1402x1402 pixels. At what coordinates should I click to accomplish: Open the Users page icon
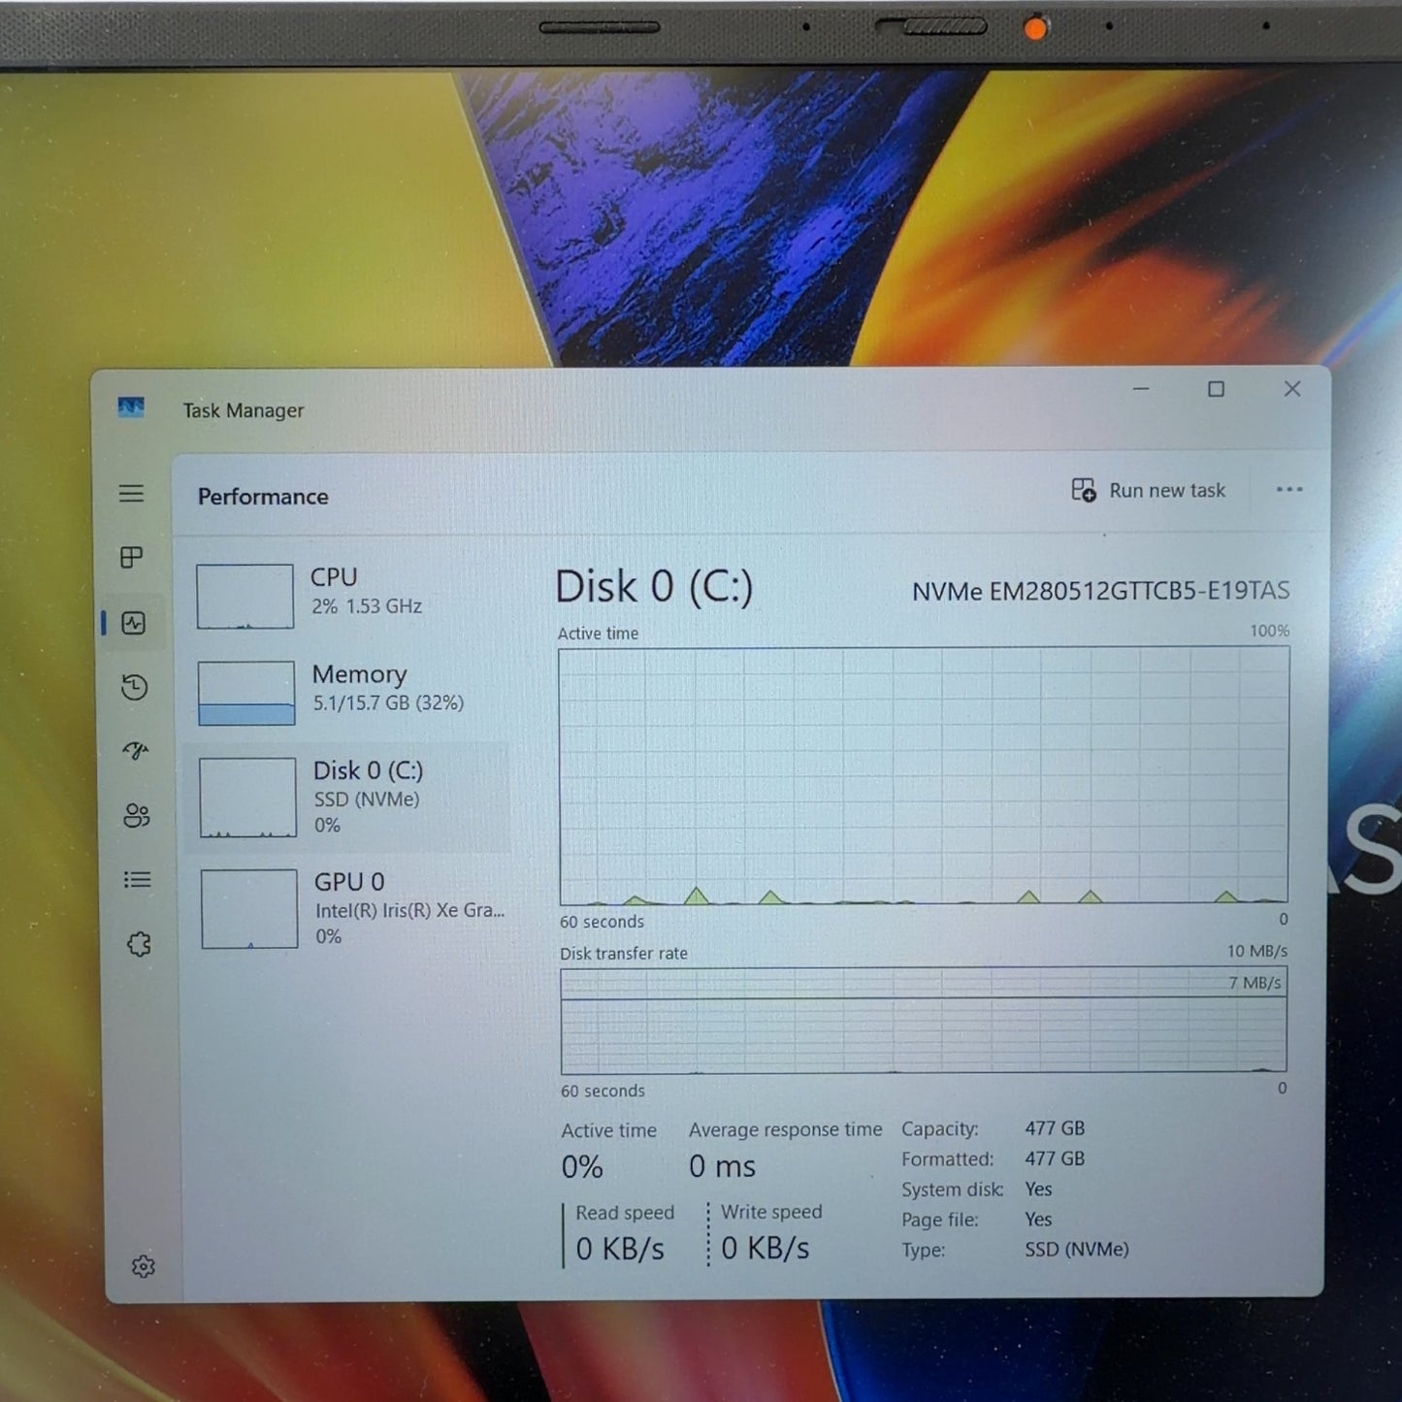(136, 815)
